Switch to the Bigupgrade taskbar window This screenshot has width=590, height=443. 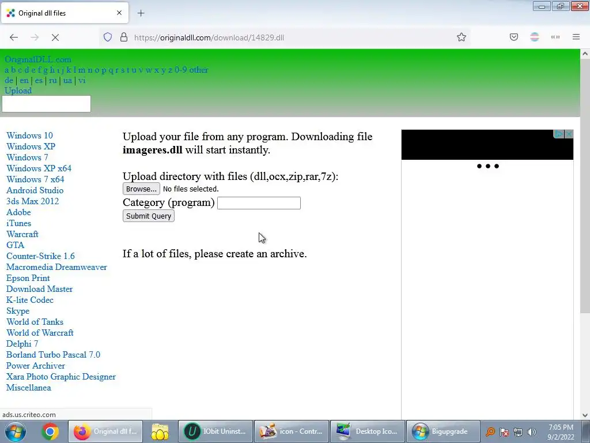[443, 431]
